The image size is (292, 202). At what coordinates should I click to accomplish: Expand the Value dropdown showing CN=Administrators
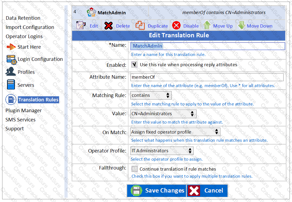pyautogui.click(x=163, y=114)
